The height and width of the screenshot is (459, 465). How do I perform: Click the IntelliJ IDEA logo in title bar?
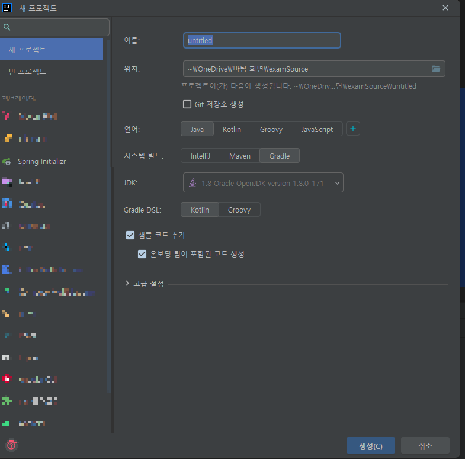7,8
